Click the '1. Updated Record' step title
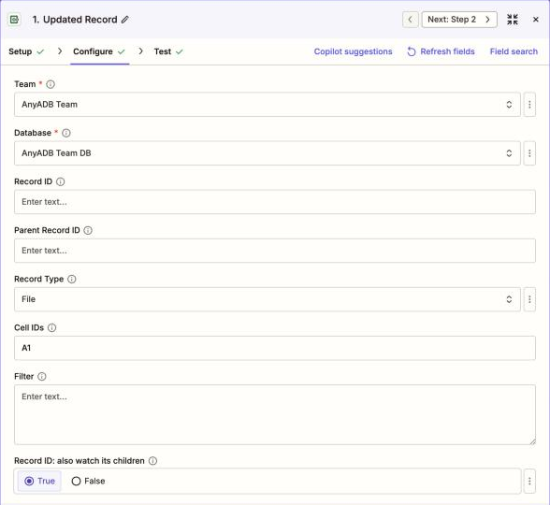 click(x=75, y=20)
